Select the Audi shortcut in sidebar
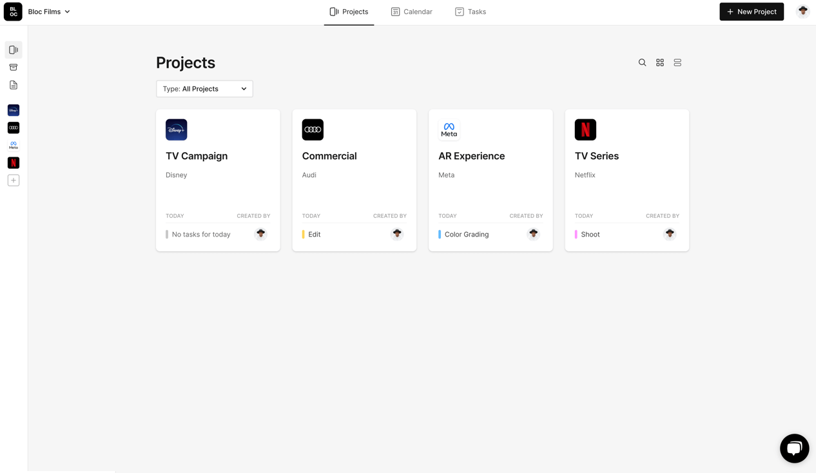The image size is (816, 473). click(14, 128)
